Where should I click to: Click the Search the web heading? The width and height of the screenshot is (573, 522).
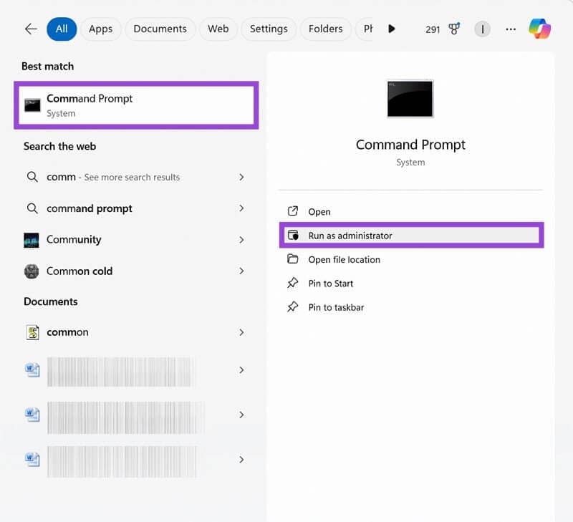point(59,147)
